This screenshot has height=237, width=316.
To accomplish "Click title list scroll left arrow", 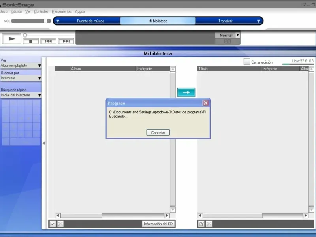I will click(x=200, y=216).
